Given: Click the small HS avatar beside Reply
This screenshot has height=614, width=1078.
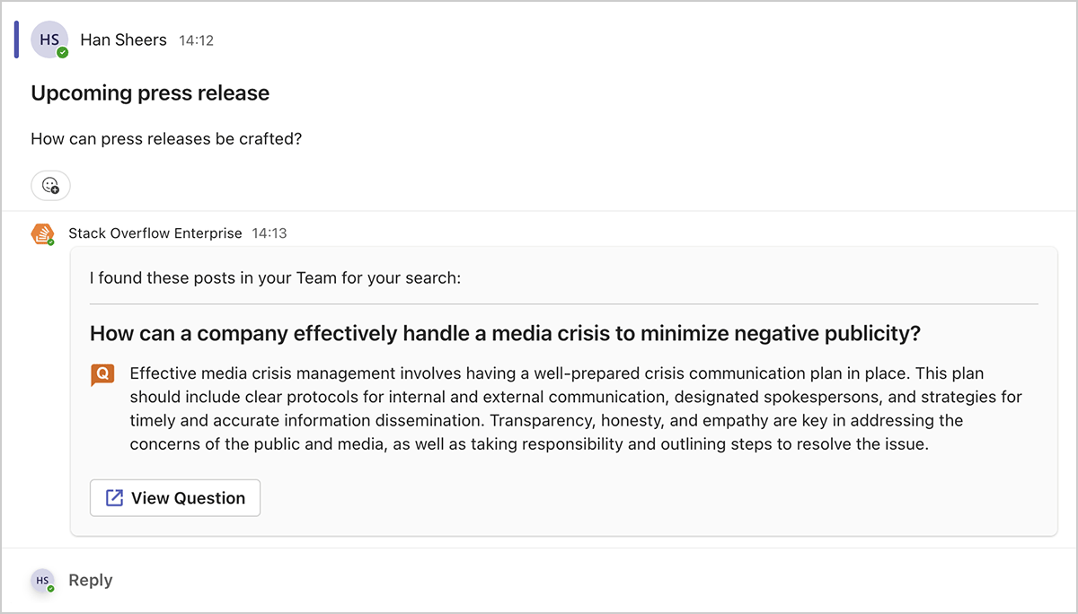Looking at the screenshot, I should 42,581.
